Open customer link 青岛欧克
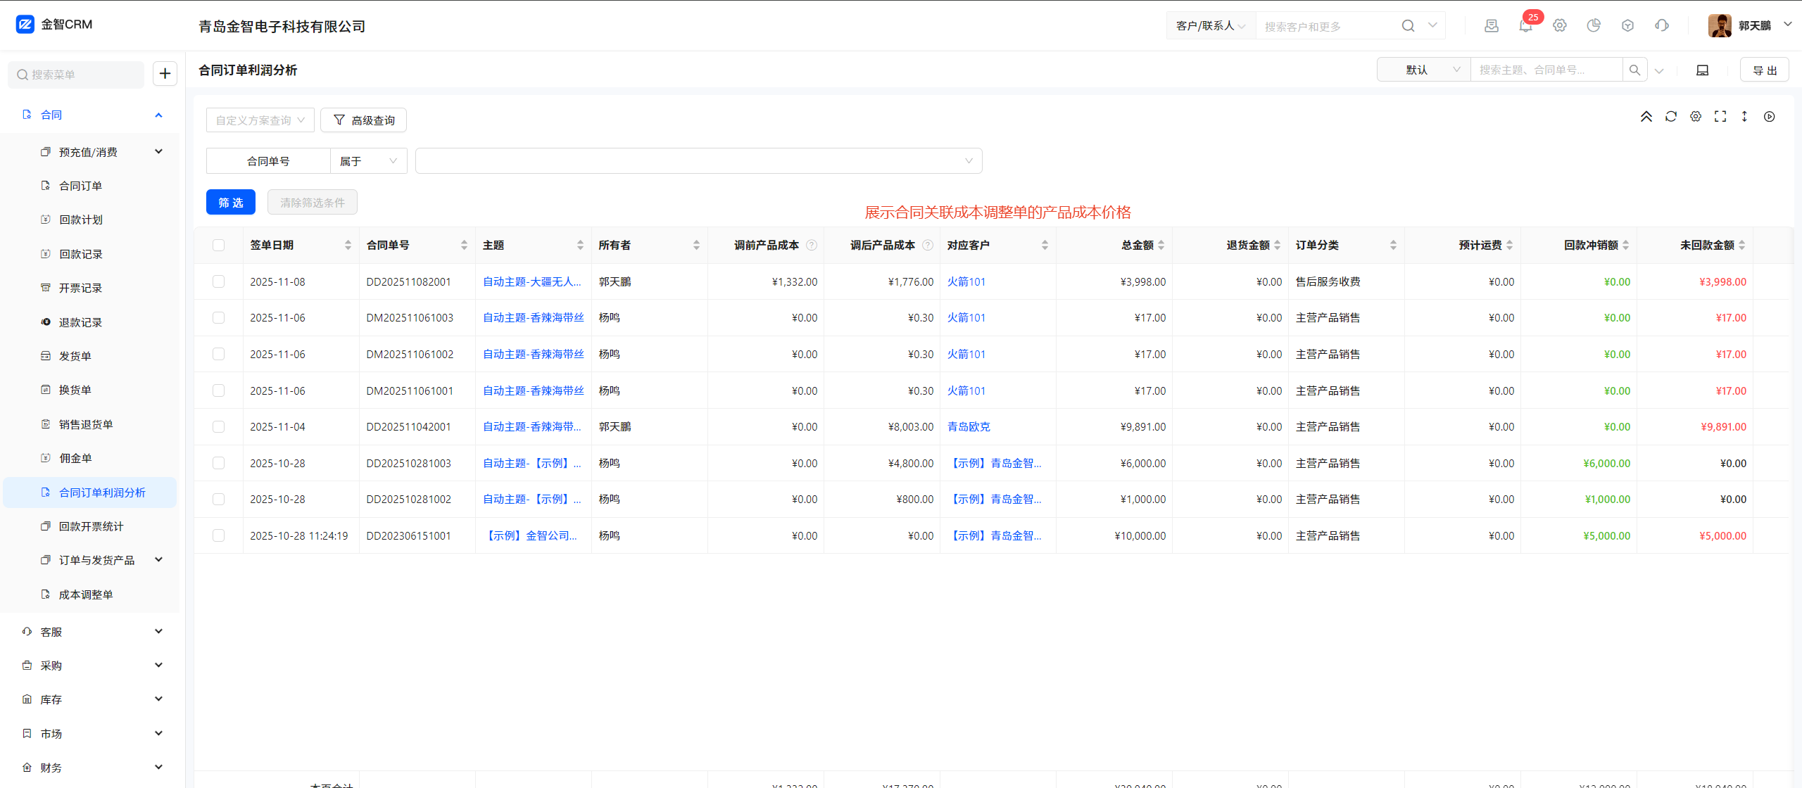 coord(969,427)
